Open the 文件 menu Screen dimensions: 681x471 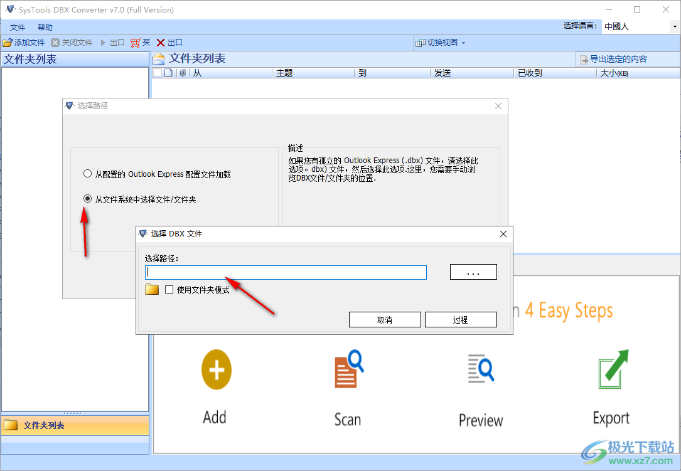17,27
